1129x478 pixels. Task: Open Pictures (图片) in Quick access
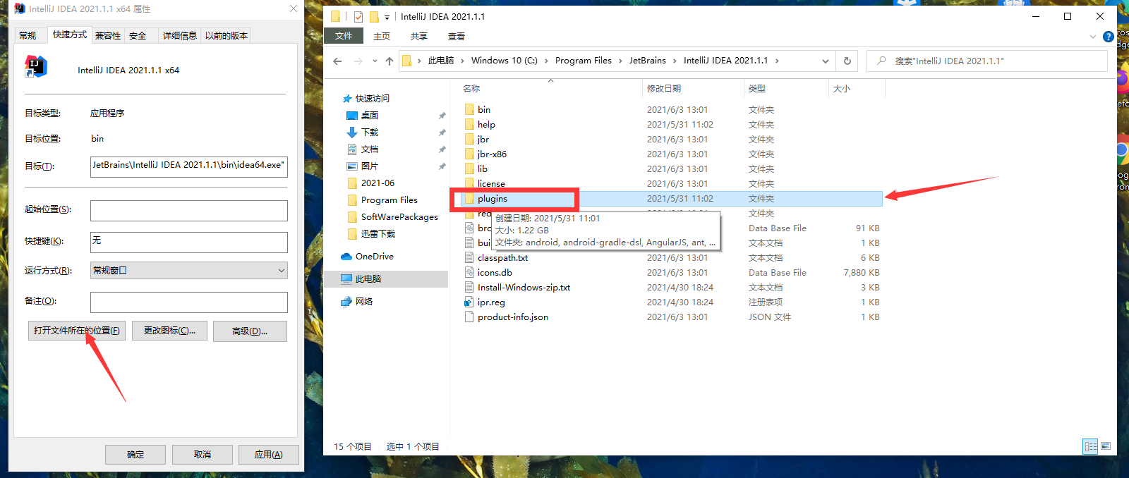pos(363,166)
